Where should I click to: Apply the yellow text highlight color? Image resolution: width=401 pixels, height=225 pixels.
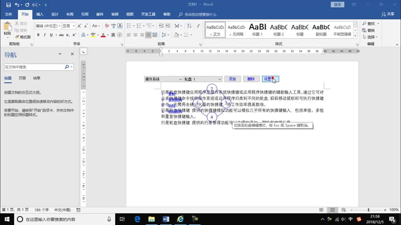click(93, 35)
